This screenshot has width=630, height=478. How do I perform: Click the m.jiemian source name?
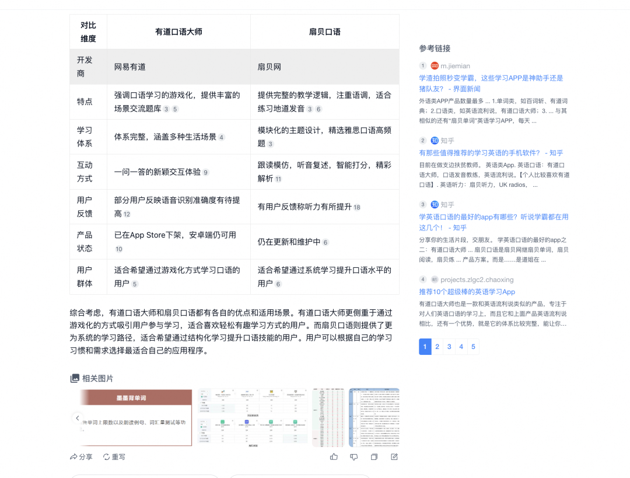455,66
